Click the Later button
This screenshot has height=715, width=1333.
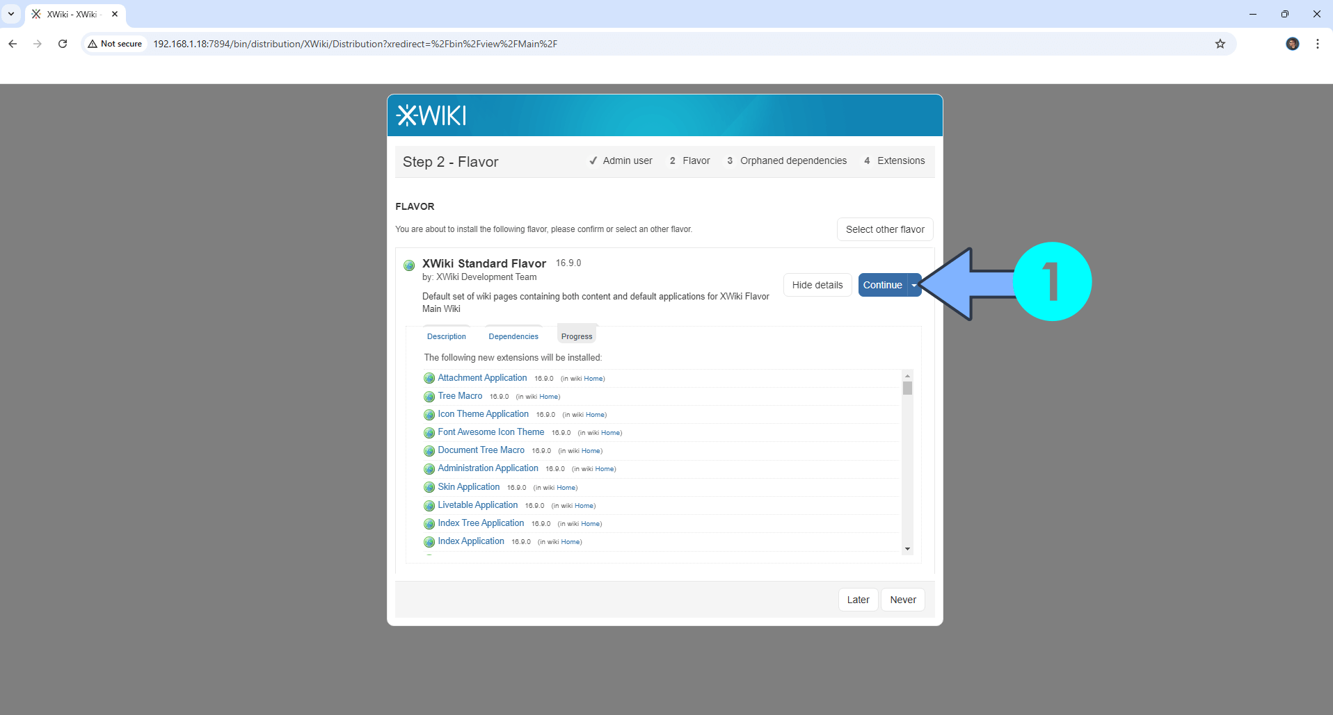[x=858, y=600]
